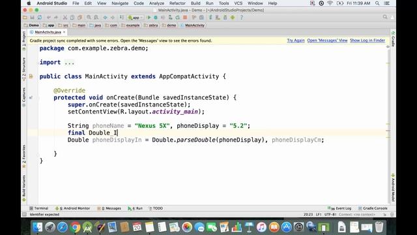Open the Refactor menu

pyautogui.click(x=177, y=3)
